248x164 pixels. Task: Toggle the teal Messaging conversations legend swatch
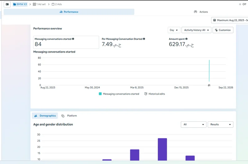pos(100,94)
